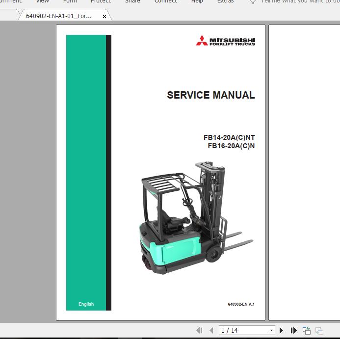The image size is (340, 339).
Task: Go to the next page
Action: click(x=281, y=330)
